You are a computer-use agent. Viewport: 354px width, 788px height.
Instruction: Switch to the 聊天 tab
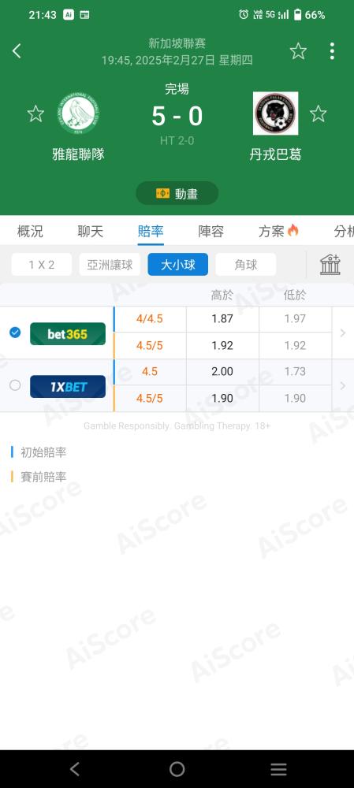tap(91, 231)
